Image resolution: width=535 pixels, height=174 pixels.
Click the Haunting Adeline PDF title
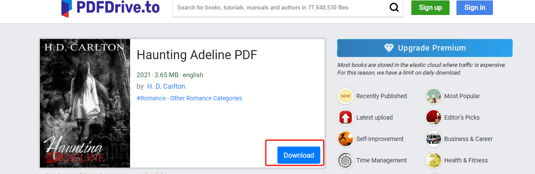coord(197,55)
